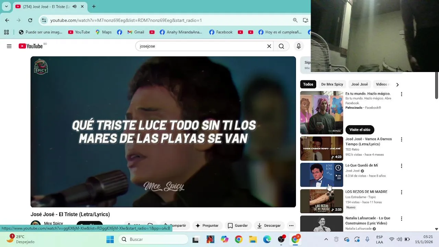Open "Hoy es el cumpleañ..." bookmark
Viewport: 439px width, 247px height.
tap(280, 32)
